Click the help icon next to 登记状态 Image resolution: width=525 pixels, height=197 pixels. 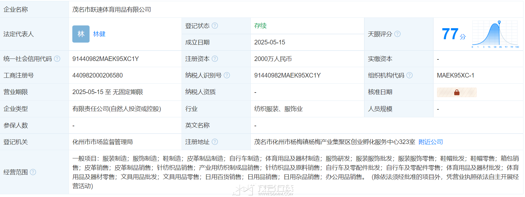click(215, 26)
